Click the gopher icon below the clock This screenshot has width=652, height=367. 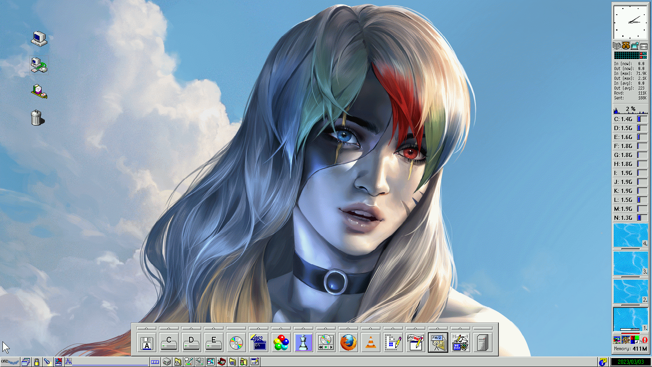(626, 46)
